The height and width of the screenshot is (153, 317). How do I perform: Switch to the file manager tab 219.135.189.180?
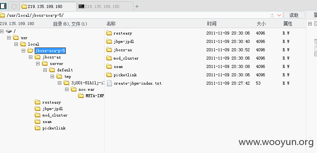click(48, 6)
